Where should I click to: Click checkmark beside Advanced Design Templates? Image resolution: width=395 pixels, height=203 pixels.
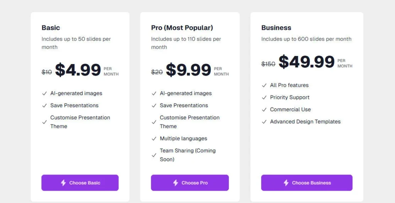tap(264, 122)
